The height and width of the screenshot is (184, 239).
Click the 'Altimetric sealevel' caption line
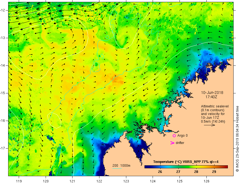click(x=215, y=106)
